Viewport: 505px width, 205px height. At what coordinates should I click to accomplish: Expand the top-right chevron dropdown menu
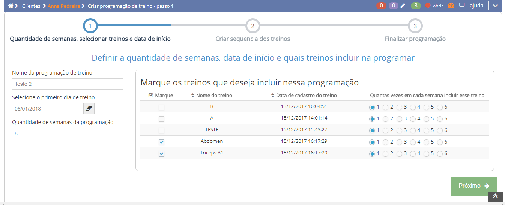tap(495, 6)
